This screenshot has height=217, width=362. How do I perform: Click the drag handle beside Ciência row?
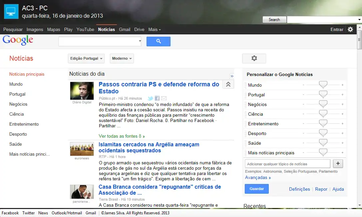pyautogui.click(x=246, y=114)
